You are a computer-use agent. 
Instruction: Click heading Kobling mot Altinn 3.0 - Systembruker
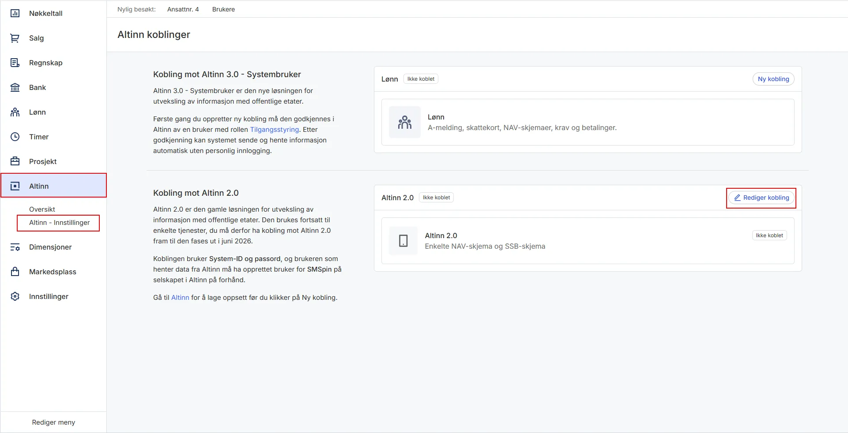point(227,75)
